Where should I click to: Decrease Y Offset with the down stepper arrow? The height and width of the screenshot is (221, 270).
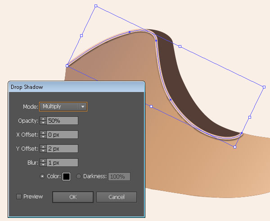pos(43,151)
